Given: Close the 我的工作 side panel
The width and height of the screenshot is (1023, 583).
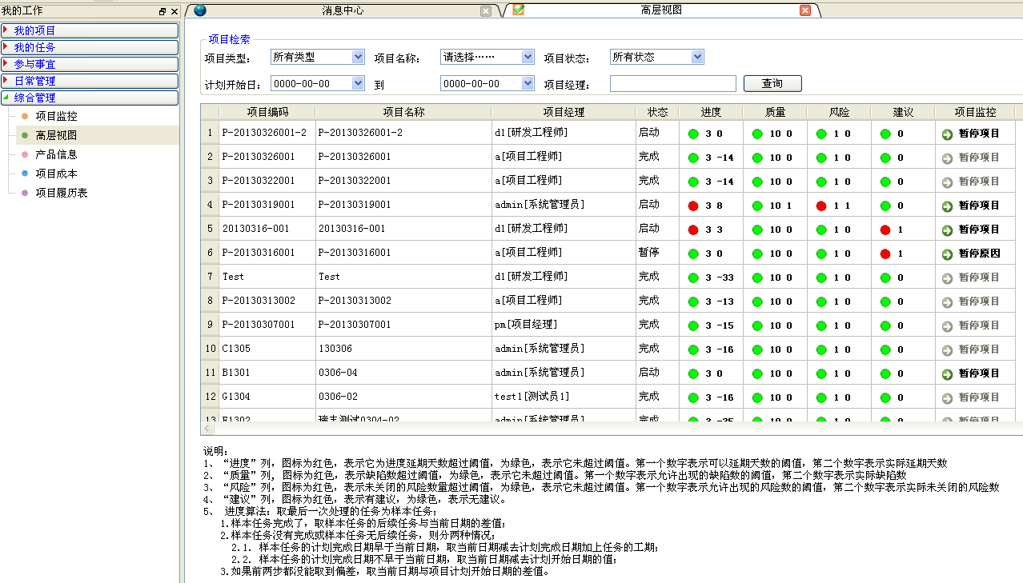Looking at the screenshot, I should click(x=175, y=11).
